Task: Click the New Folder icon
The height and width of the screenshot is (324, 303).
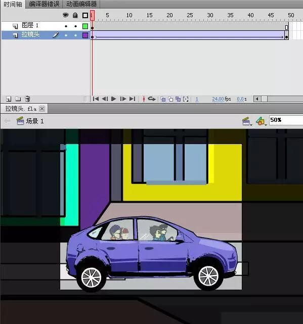Action: click(x=18, y=99)
